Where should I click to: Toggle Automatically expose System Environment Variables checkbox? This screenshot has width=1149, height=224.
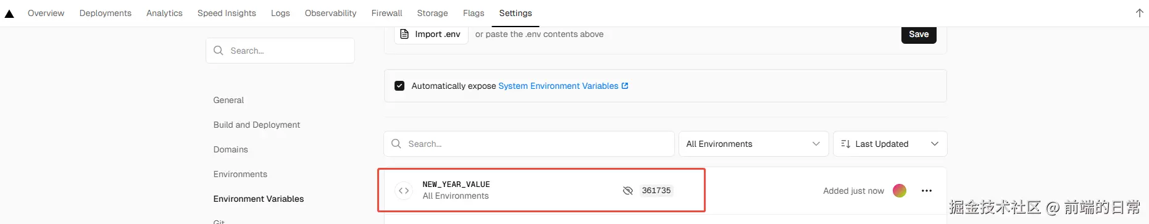tap(399, 86)
